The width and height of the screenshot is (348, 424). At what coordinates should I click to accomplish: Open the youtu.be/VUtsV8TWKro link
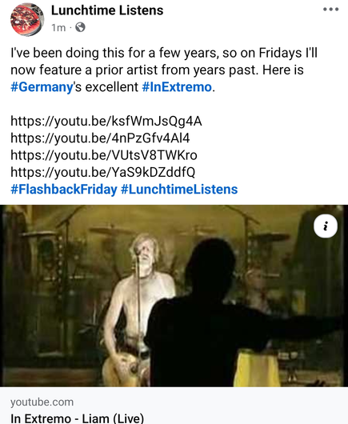click(104, 155)
